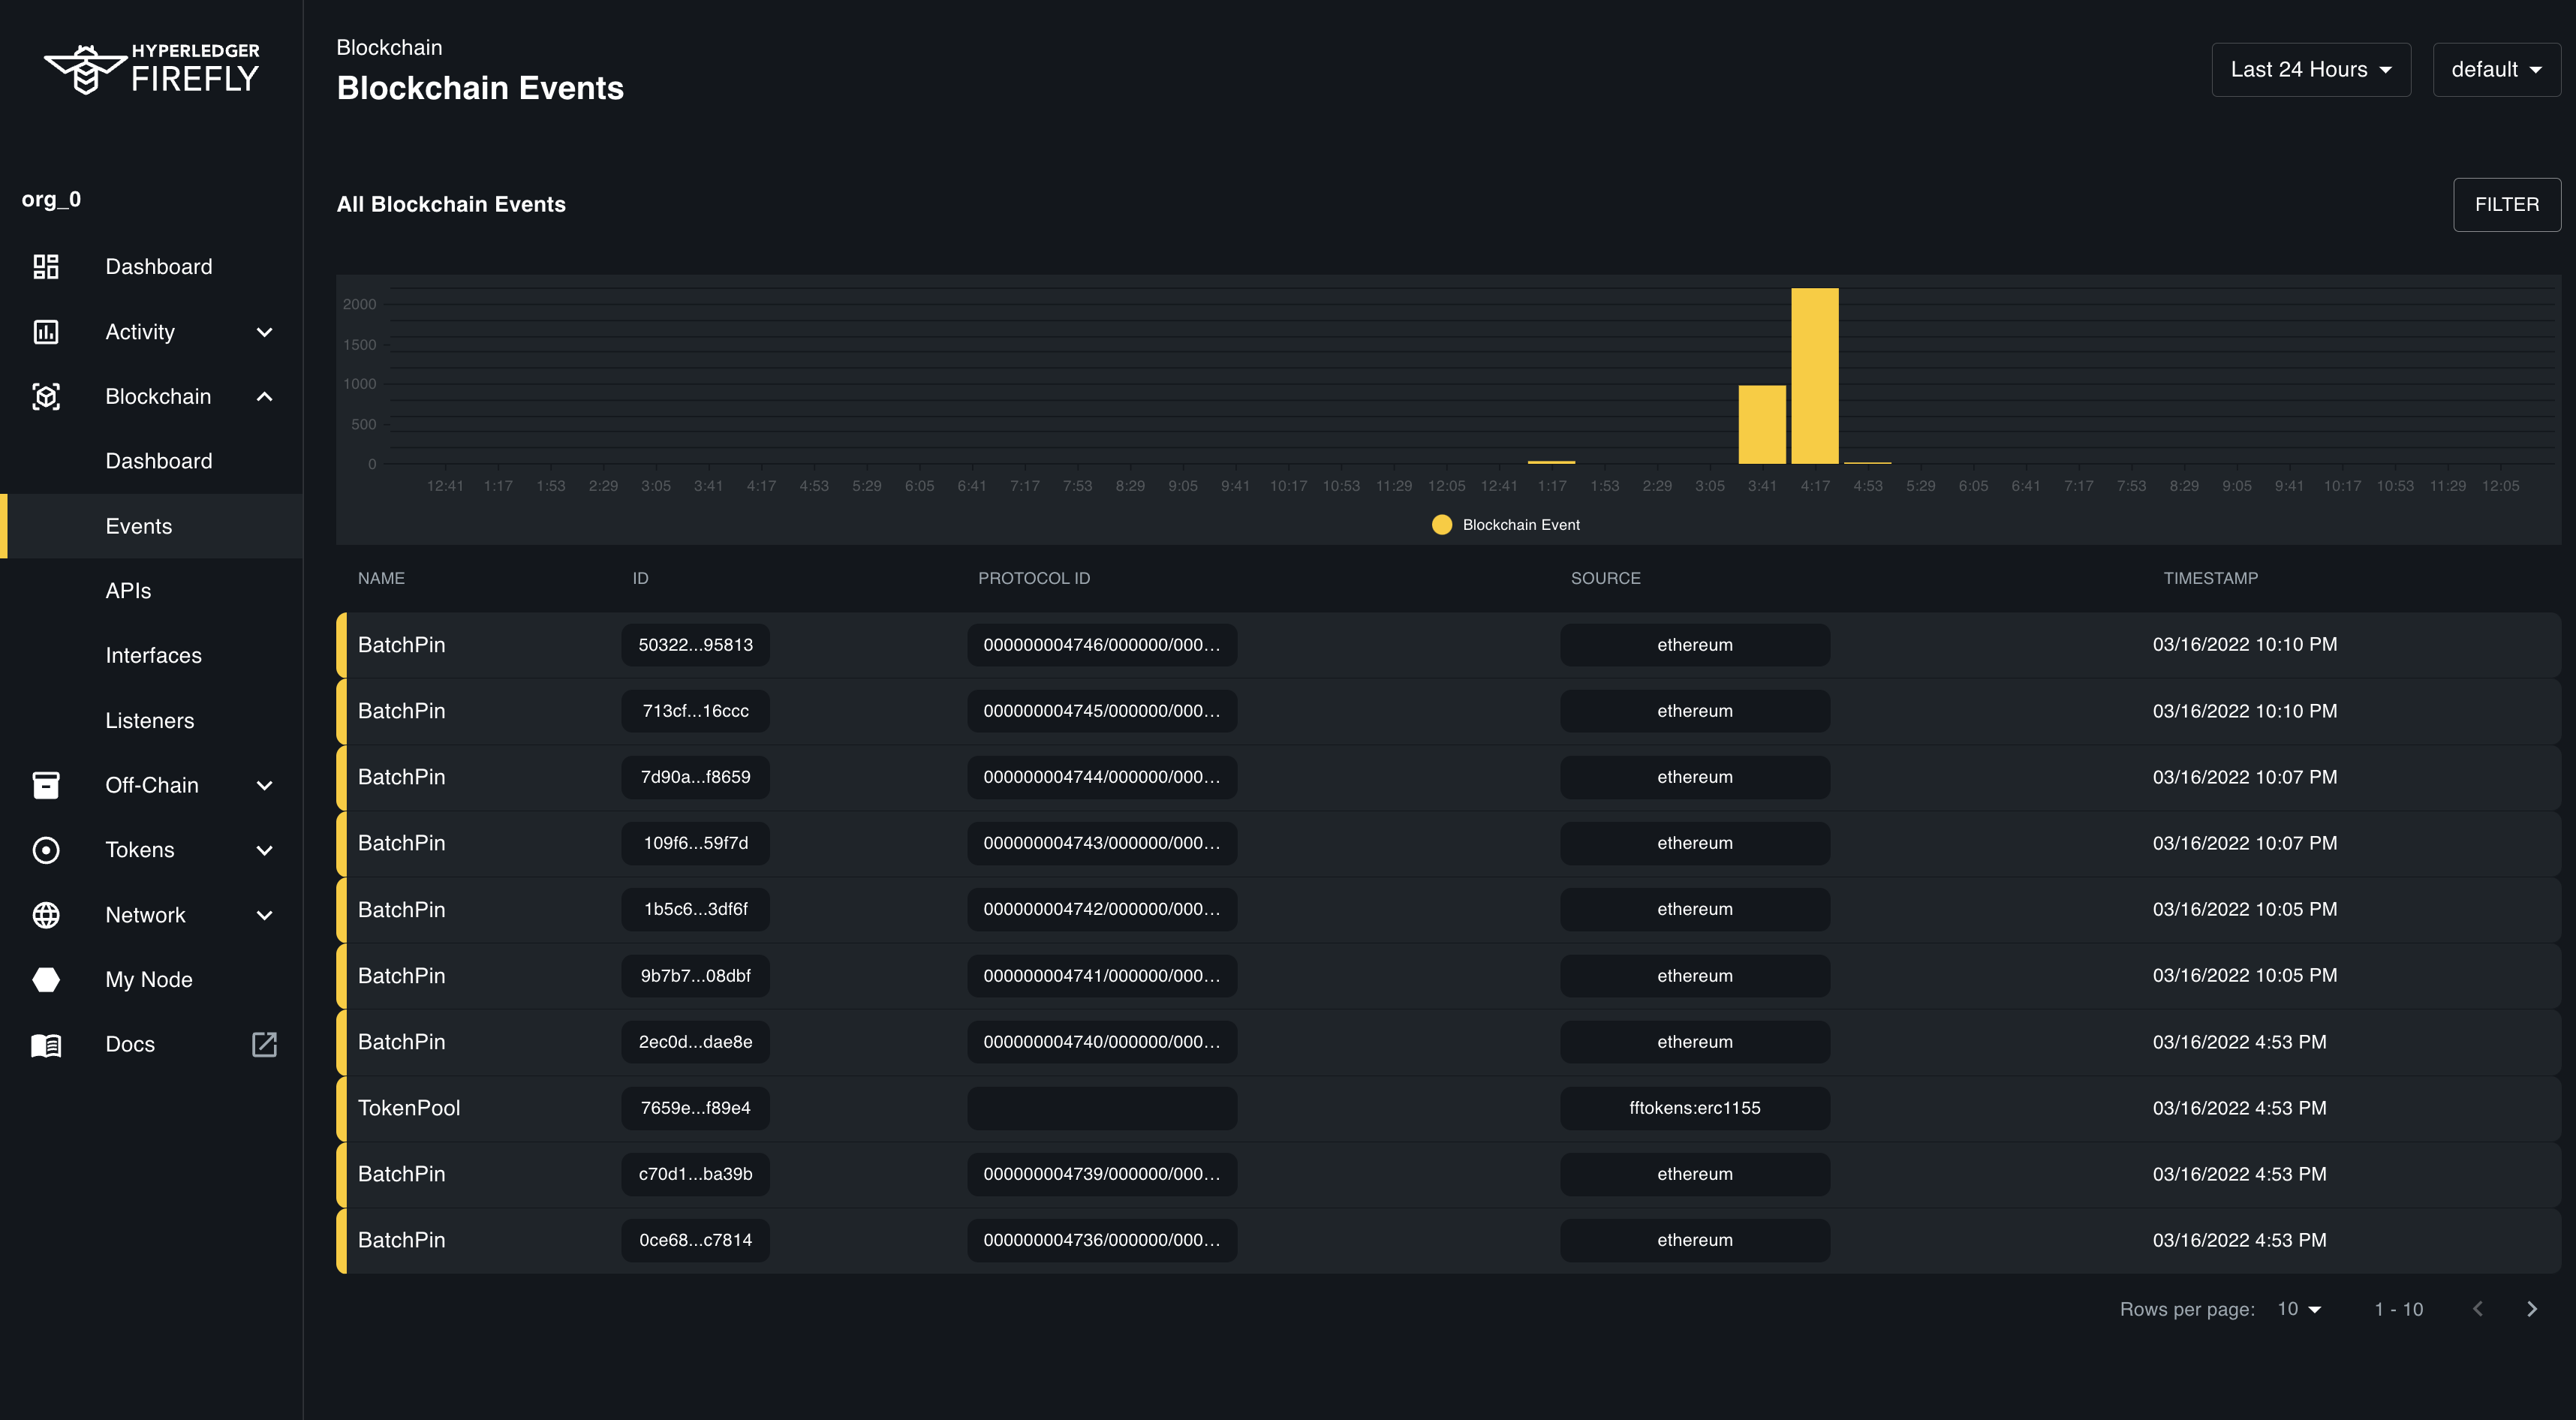Click the Activity bar-chart icon

[46, 331]
